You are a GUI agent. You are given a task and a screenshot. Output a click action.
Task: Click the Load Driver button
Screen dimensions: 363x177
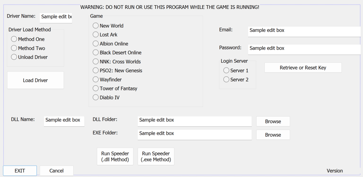35,80
